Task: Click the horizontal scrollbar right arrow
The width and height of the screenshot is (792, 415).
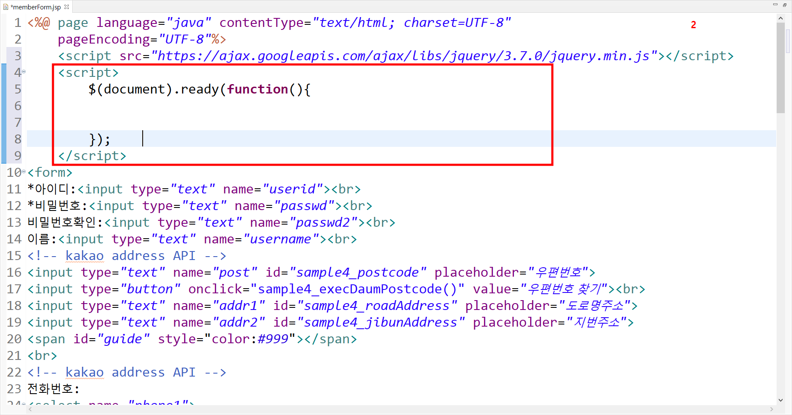Action: [771, 409]
